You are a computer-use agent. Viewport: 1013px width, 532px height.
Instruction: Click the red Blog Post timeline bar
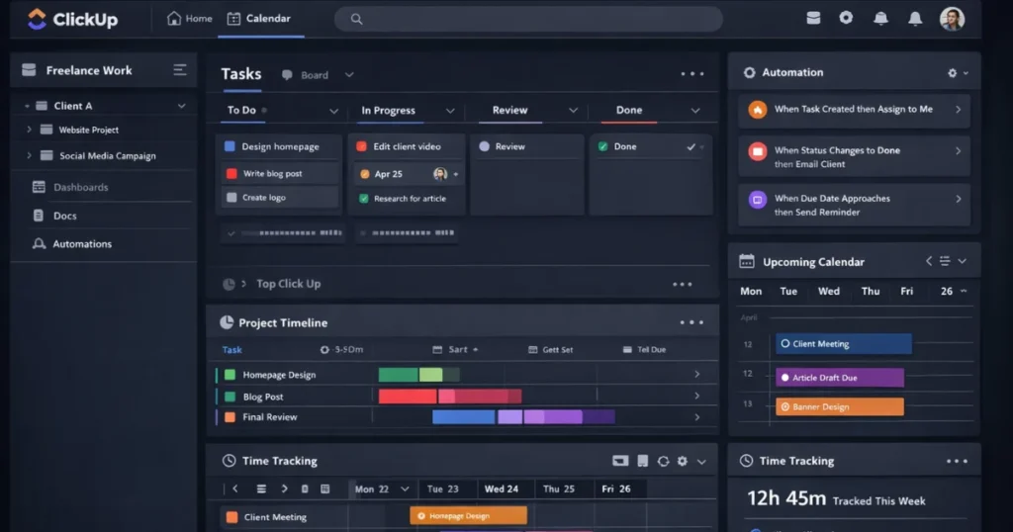[408, 397]
